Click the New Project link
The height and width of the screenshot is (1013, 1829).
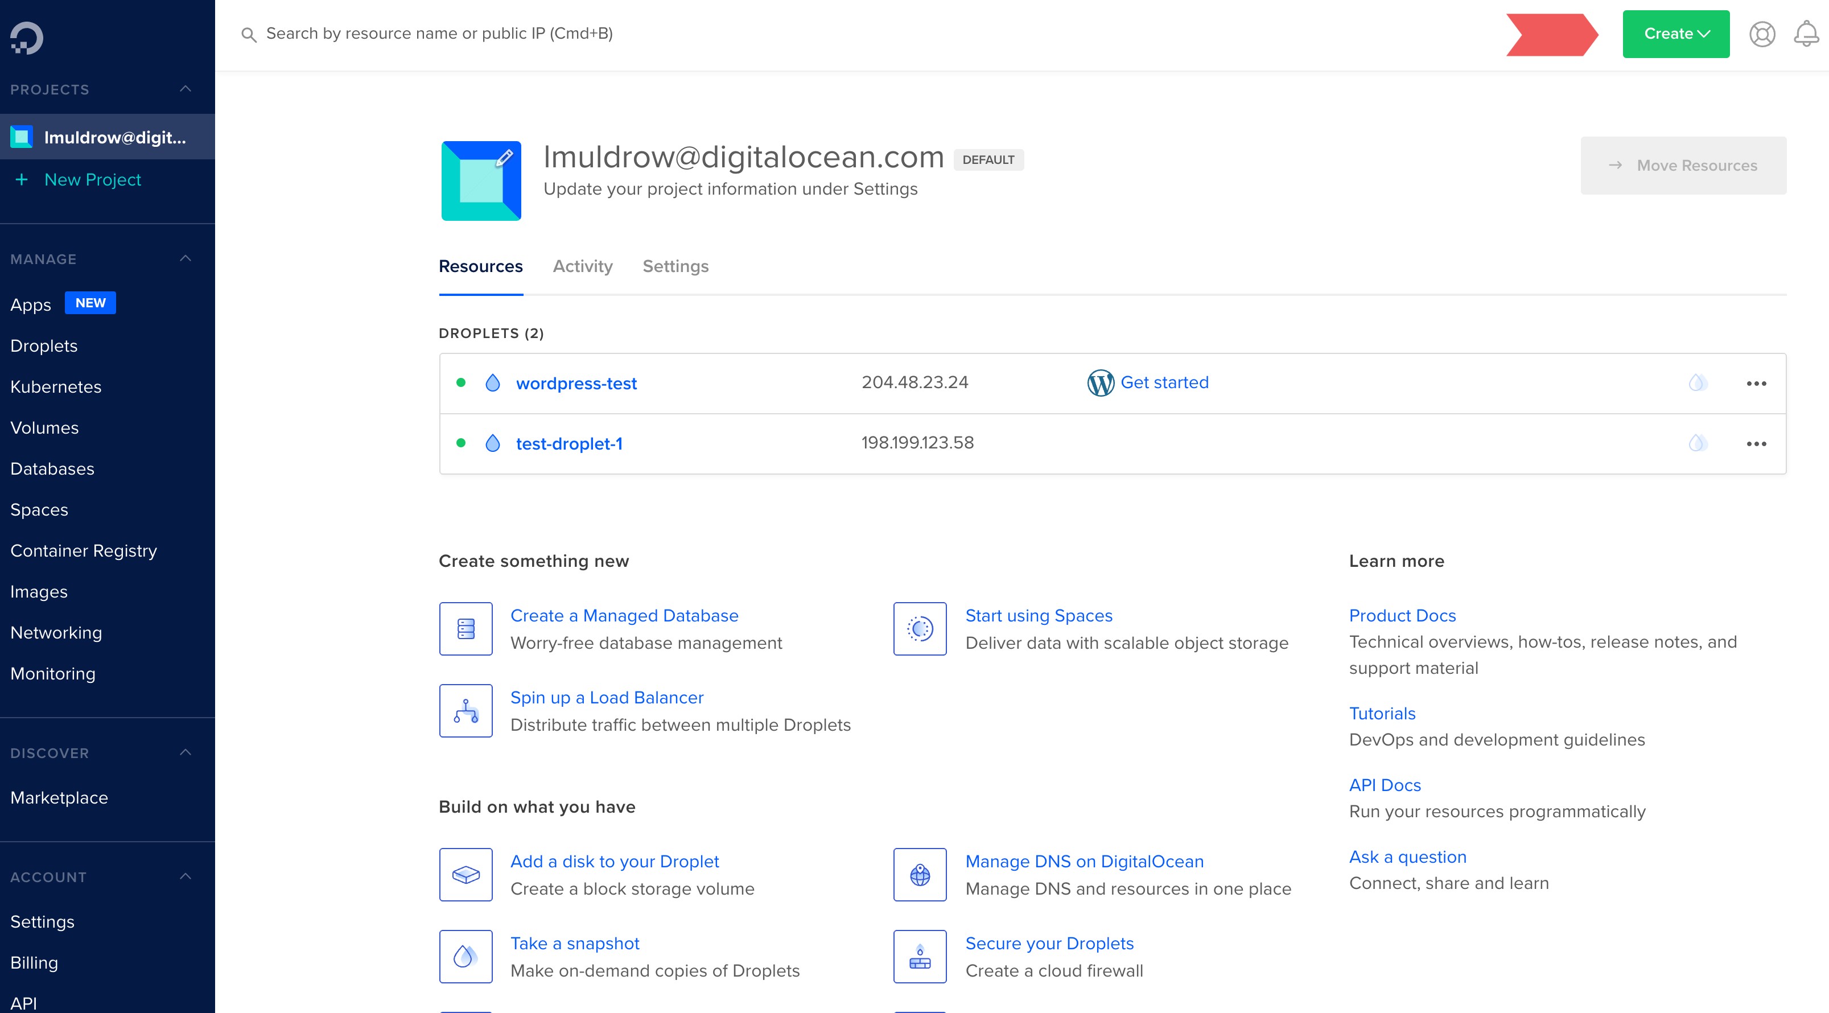(x=92, y=180)
